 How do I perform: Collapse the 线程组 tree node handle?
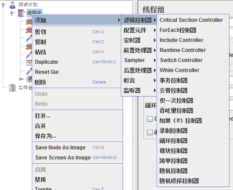(12, 13)
